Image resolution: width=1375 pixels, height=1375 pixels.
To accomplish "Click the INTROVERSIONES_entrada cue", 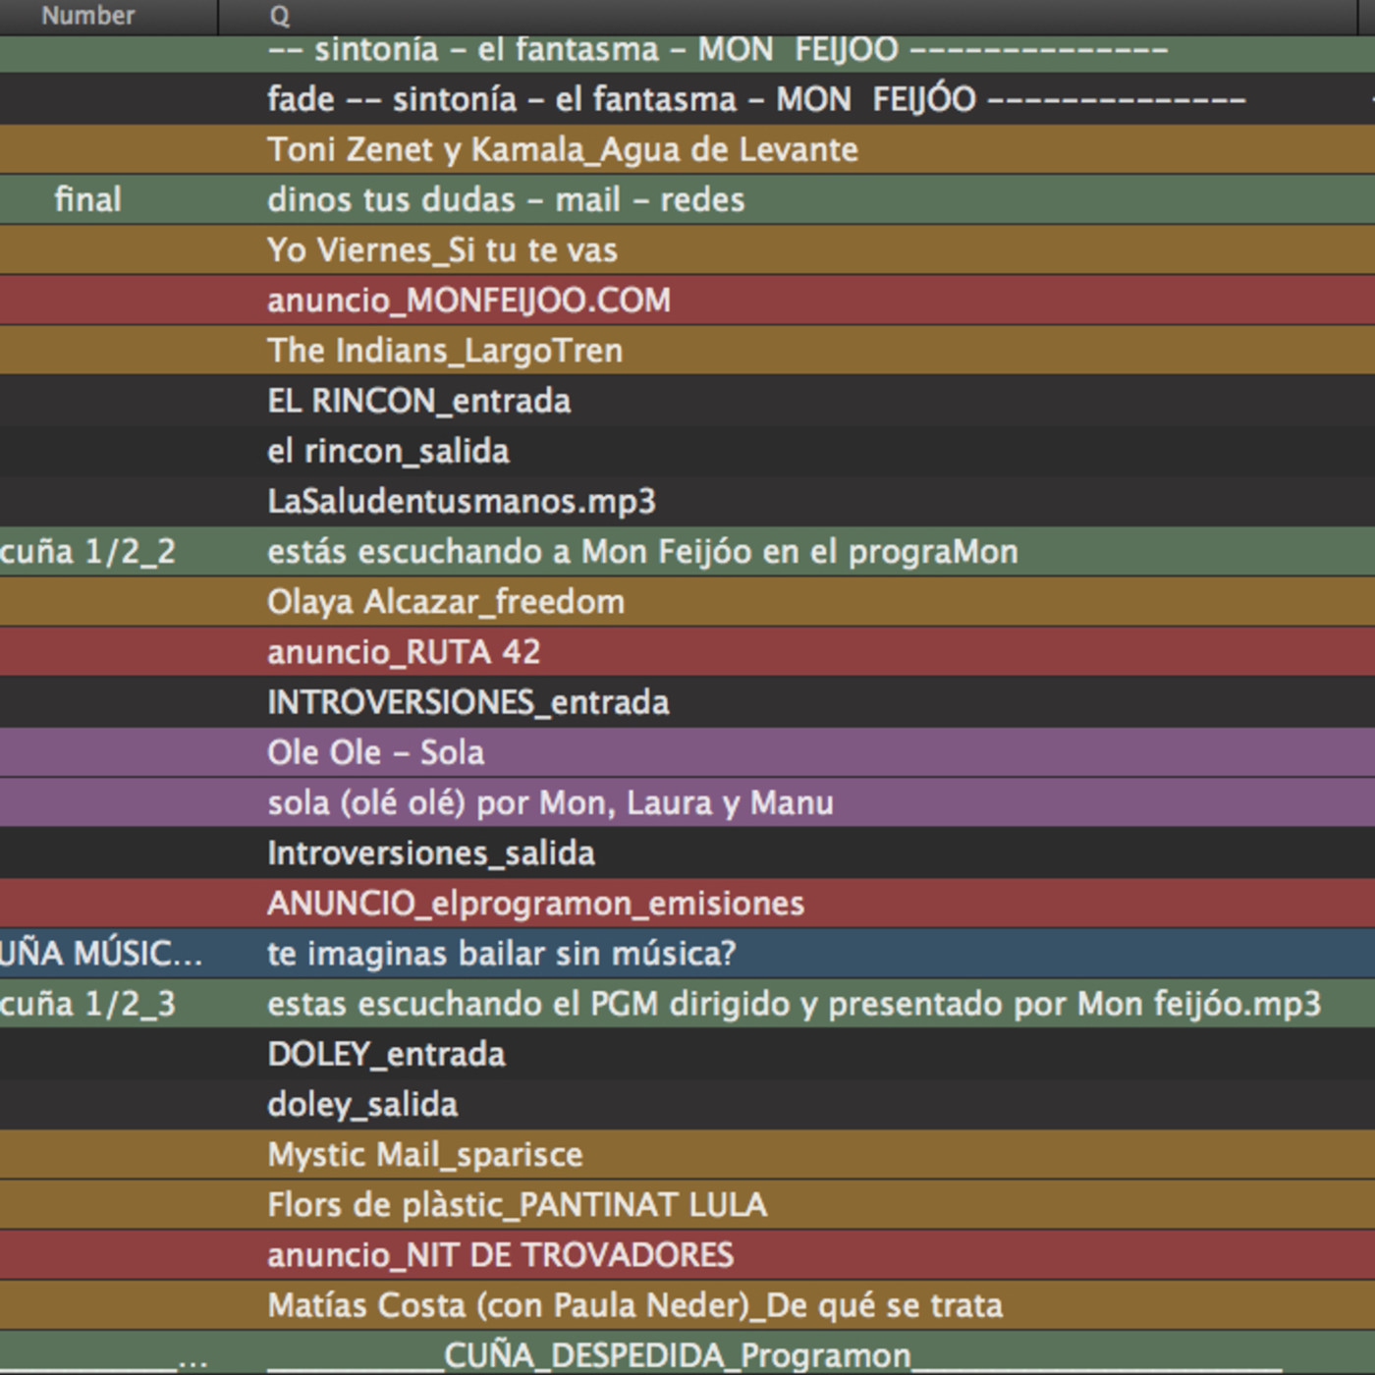I will coord(467,702).
